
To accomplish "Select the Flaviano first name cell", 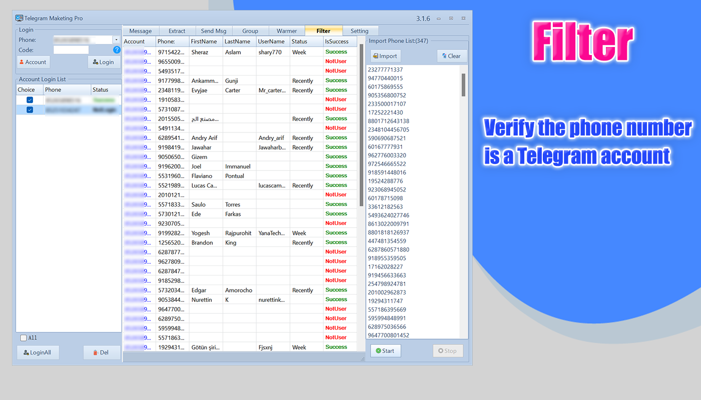I will (x=206, y=176).
